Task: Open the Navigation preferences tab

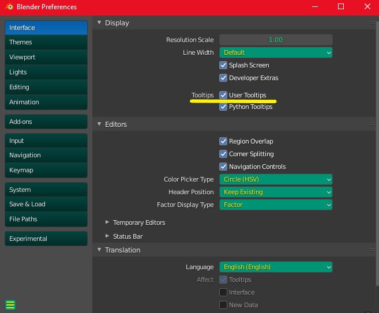Action: tap(46, 155)
